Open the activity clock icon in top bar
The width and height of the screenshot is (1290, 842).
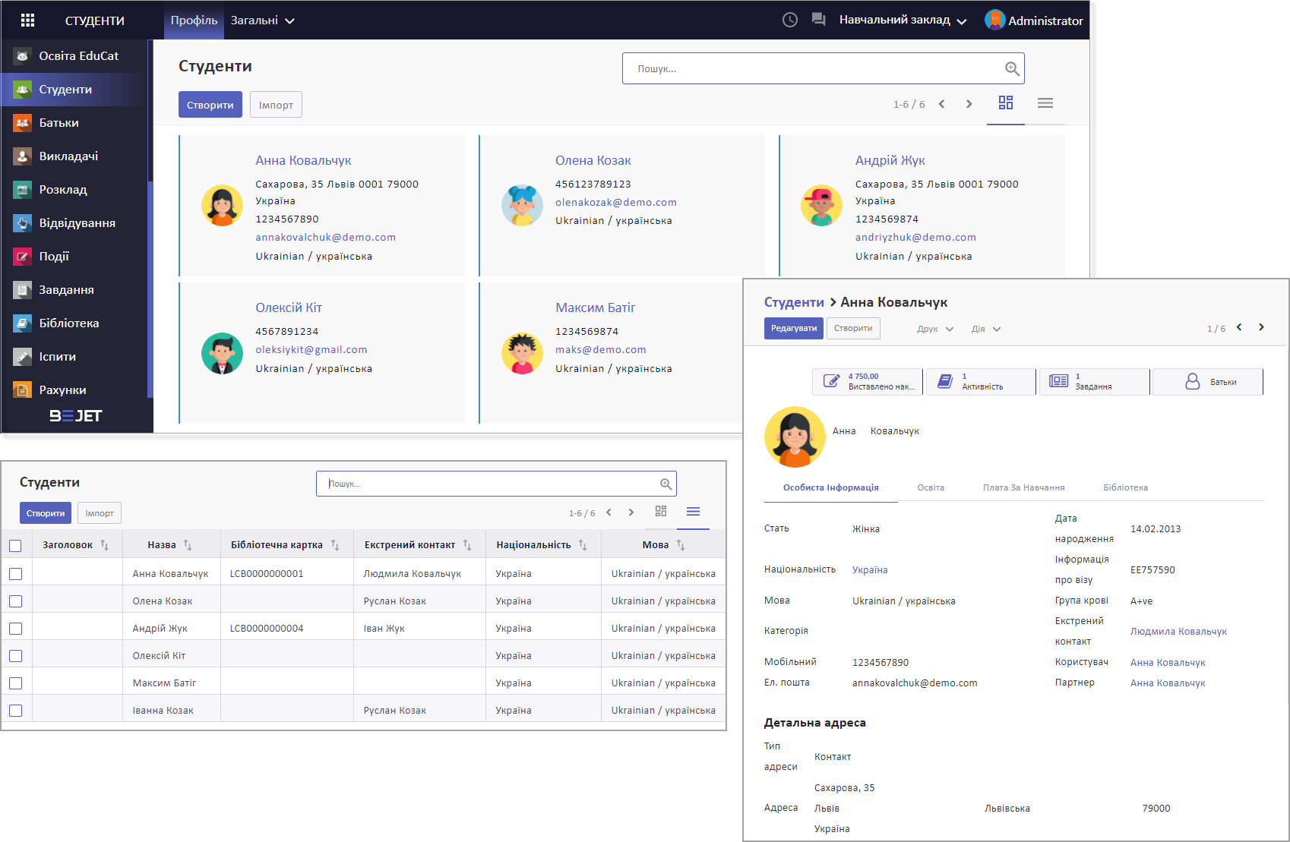(x=790, y=20)
